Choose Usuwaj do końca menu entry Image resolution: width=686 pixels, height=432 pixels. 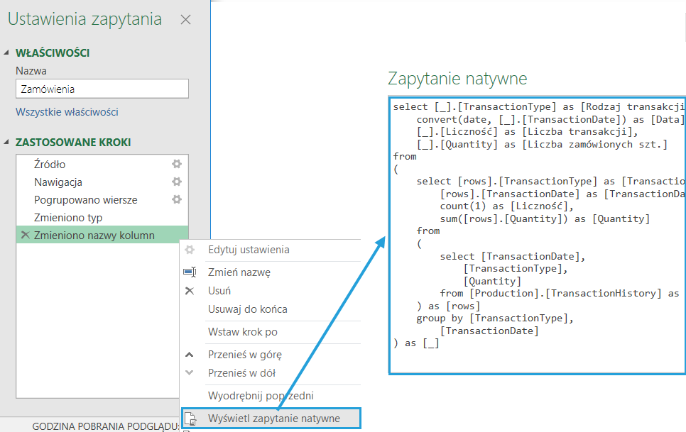(247, 309)
